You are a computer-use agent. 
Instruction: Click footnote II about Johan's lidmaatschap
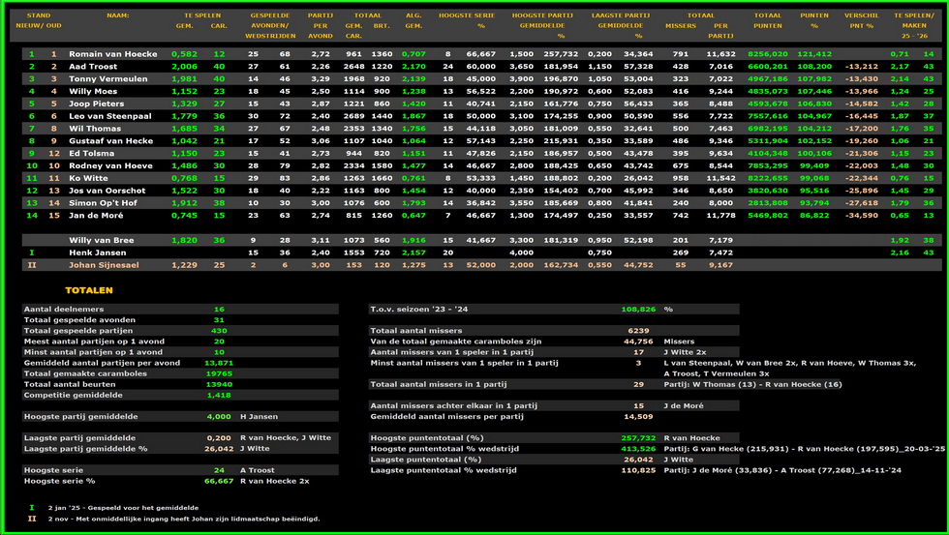pyautogui.click(x=184, y=519)
